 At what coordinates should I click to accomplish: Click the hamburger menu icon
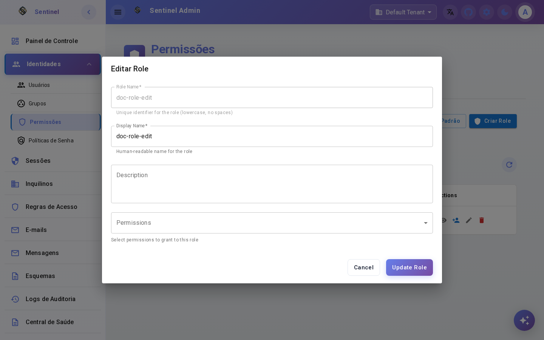coord(118,12)
